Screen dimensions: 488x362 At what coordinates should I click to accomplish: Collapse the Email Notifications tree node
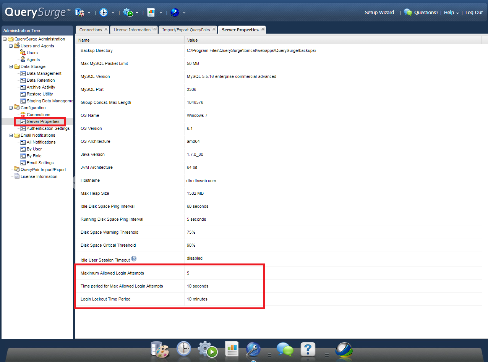[11, 135]
